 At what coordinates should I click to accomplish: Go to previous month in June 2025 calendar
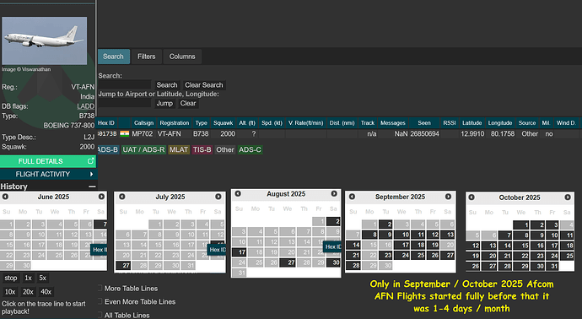tap(5, 197)
